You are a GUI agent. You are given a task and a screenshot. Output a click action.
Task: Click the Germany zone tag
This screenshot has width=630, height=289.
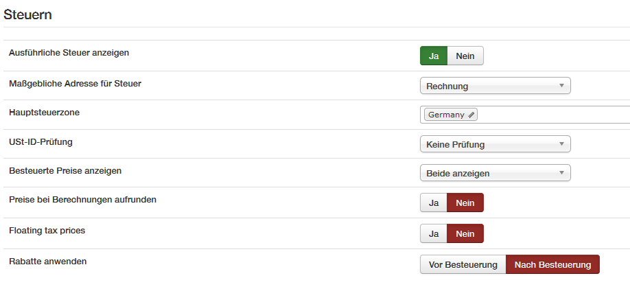[x=446, y=115]
